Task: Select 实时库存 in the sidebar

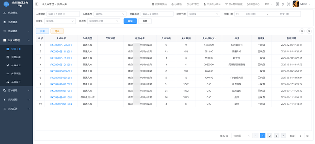Action: pyautogui.click(x=16, y=82)
